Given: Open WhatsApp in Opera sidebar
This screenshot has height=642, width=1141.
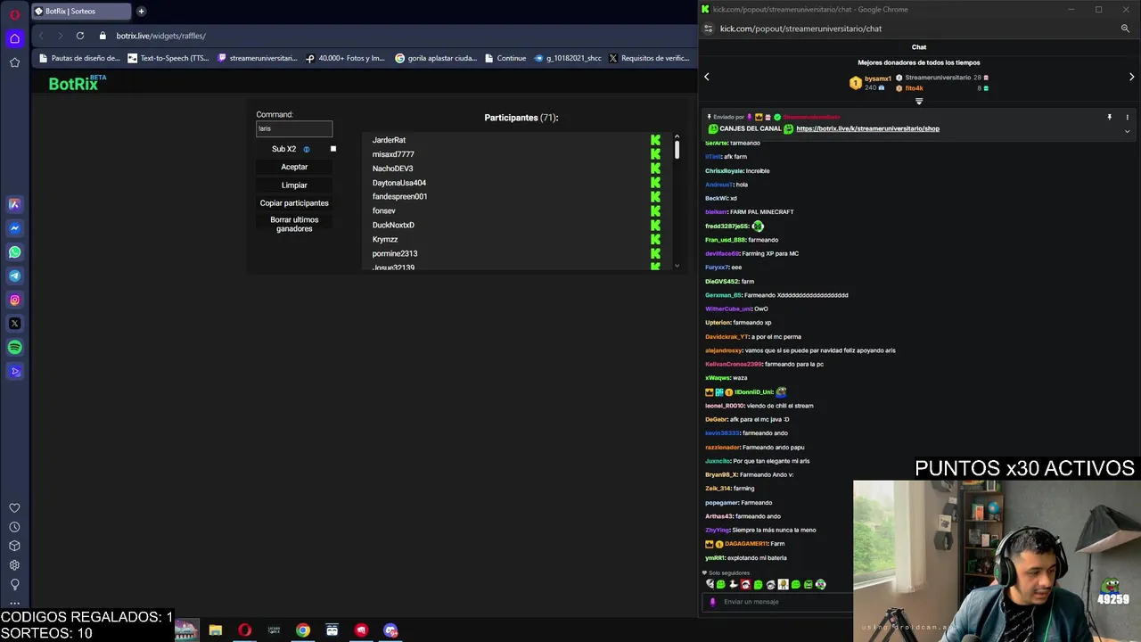Looking at the screenshot, I should click(14, 252).
